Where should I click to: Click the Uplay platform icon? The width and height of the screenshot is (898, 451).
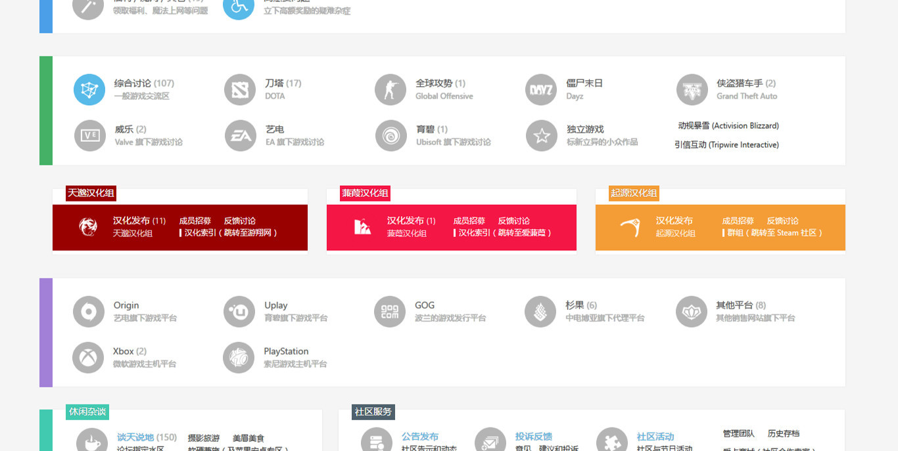tap(239, 311)
